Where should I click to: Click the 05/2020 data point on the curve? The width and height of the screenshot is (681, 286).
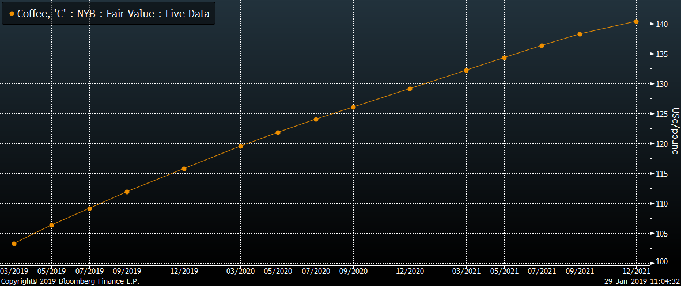point(278,132)
